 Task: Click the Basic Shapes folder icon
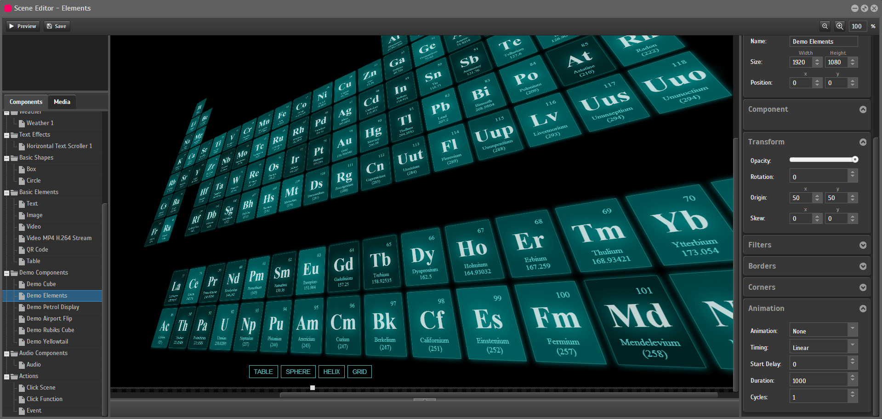coord(14,158)
